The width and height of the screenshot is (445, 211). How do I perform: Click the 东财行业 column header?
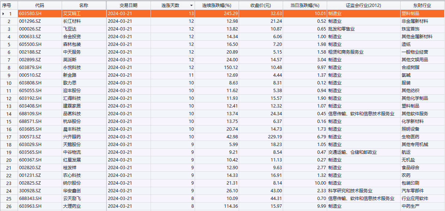pyautogui.click(x=421, y=6)
